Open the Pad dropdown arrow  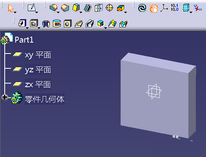[x=27, y=28]
